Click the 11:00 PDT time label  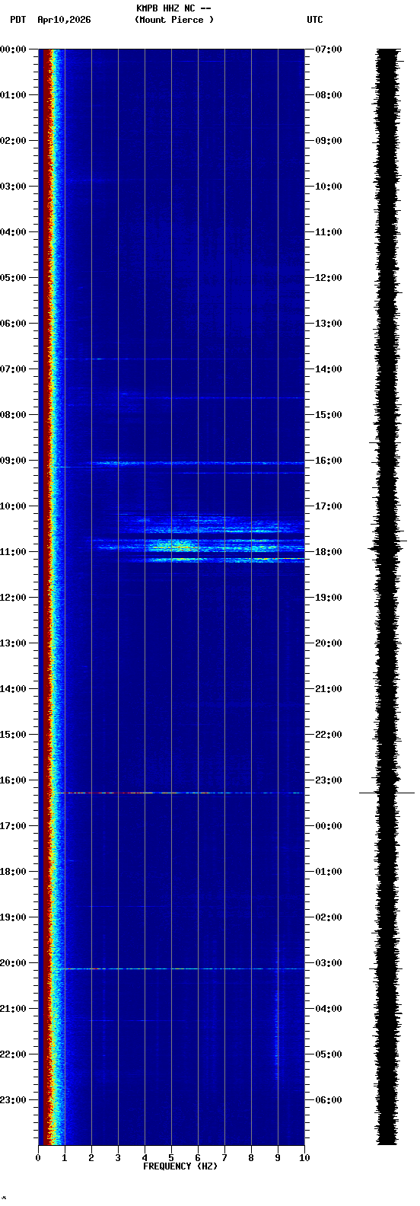pos(14,552)
